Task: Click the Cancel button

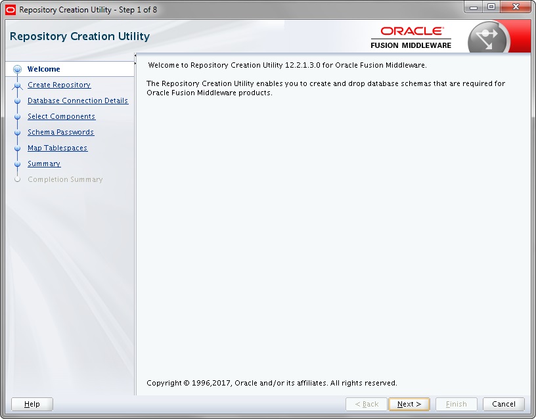Action: [504, 404]
